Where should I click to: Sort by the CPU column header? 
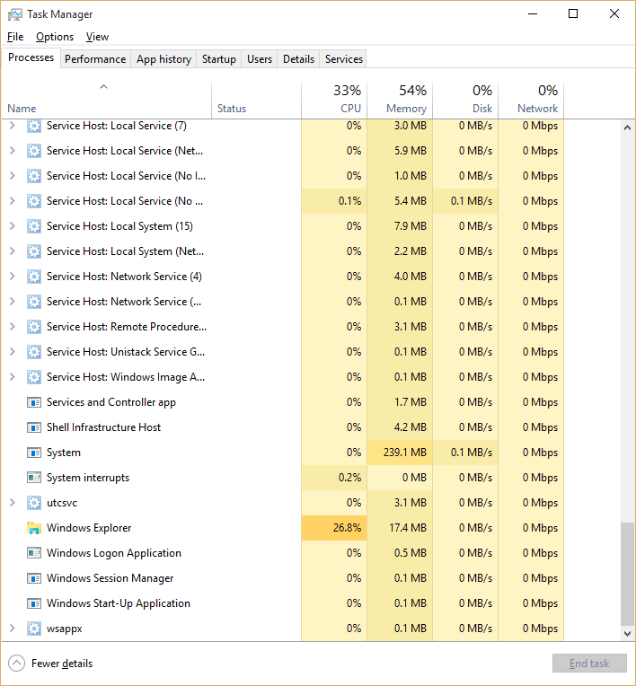point(334,101)
